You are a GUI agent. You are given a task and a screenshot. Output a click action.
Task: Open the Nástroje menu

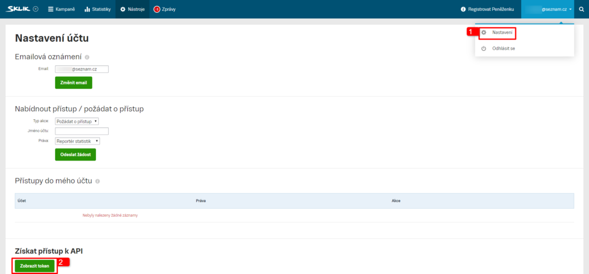pos(132,9)
